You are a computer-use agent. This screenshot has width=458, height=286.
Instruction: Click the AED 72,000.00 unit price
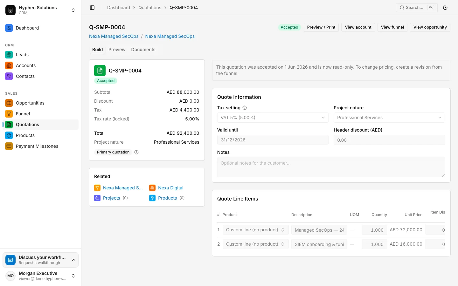coord(406,230)
